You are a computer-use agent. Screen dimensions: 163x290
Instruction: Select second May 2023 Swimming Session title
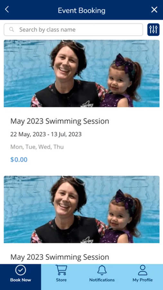(59, 257)
